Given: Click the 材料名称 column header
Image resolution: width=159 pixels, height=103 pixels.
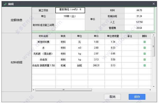Looking at the screenshot, I should tap(44, 36).
